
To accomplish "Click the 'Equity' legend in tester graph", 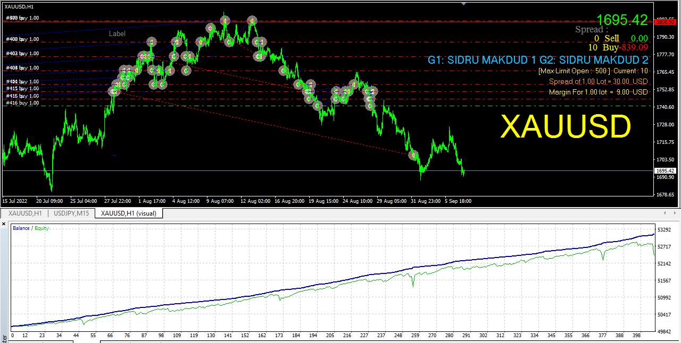I will [41, 228].
